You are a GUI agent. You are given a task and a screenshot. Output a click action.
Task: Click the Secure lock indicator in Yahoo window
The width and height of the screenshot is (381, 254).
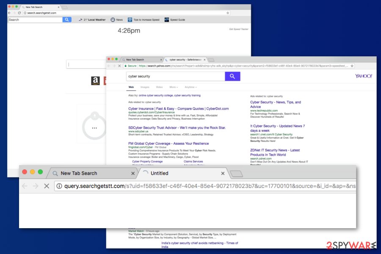130,66
